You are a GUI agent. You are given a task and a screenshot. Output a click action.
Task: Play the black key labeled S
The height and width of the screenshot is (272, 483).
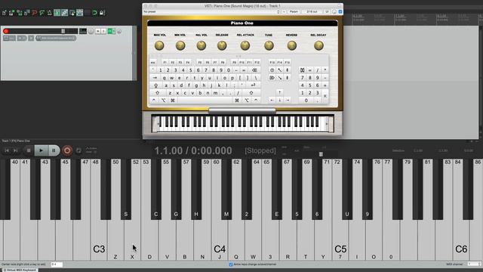click(x=126, y=190)
